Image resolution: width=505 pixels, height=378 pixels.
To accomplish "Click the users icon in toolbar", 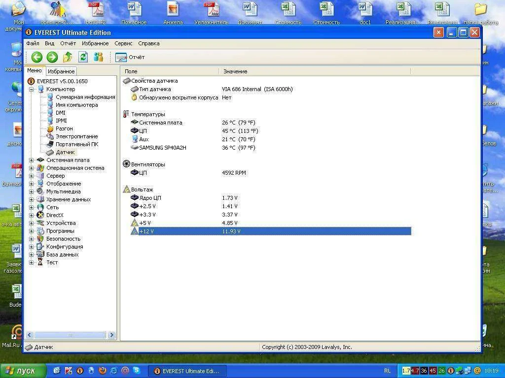I will [99, 57].
